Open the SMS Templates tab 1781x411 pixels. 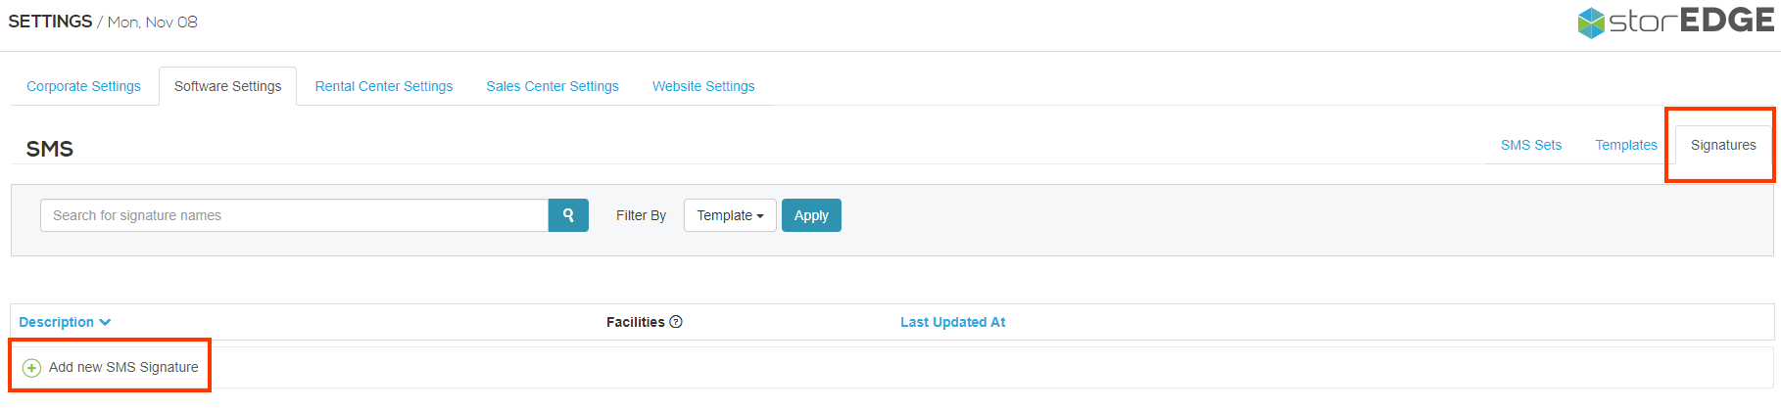click(x=1626, y=145)
